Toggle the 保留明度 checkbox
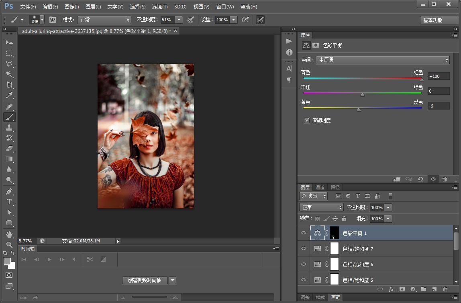This screenshot has height=303, width=461. tap(307, 120)
